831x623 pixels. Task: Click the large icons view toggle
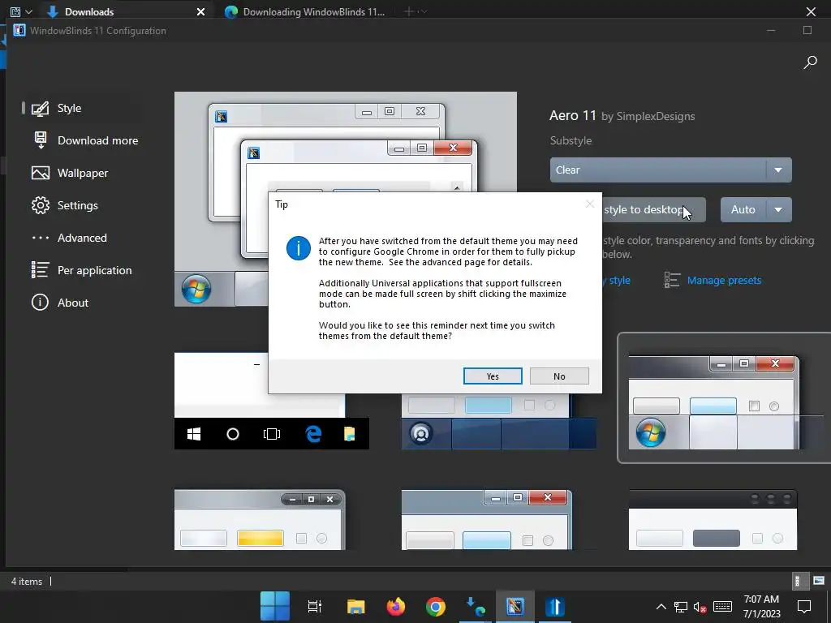click(820, 581)
